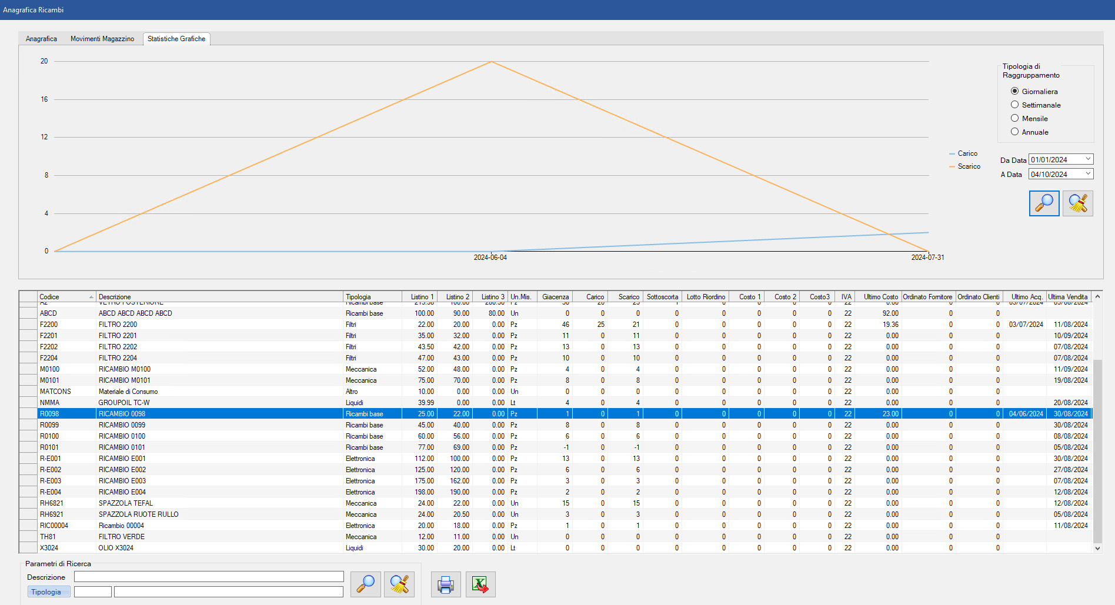Click the Descrizione search input field

209,577
